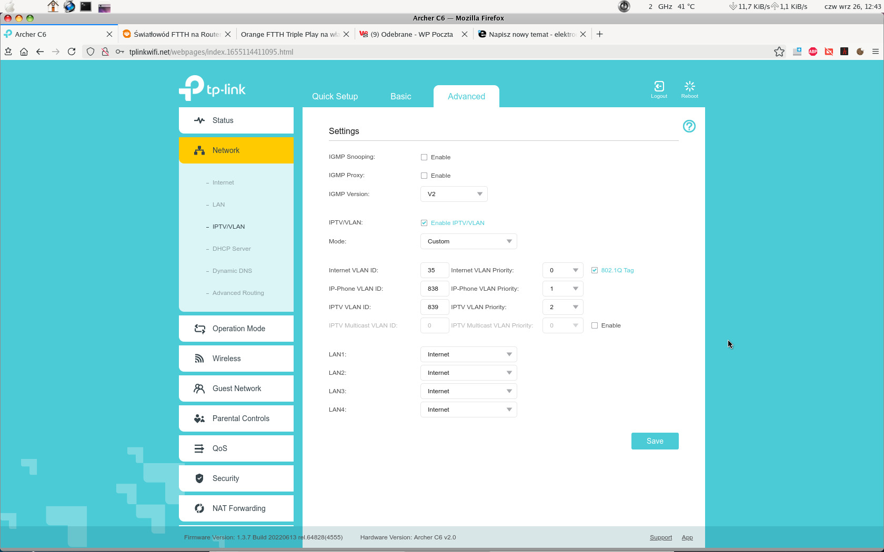Open the IGMP Version dropdown

tap(454, 194)
